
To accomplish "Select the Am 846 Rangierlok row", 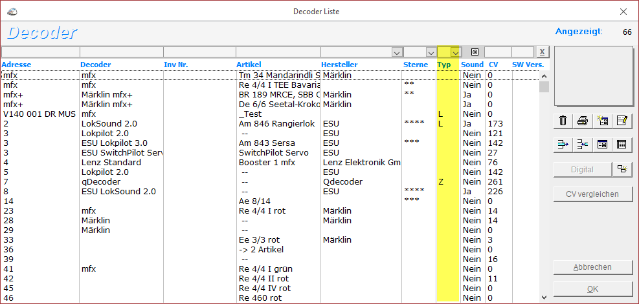I will tap(269, 124).
